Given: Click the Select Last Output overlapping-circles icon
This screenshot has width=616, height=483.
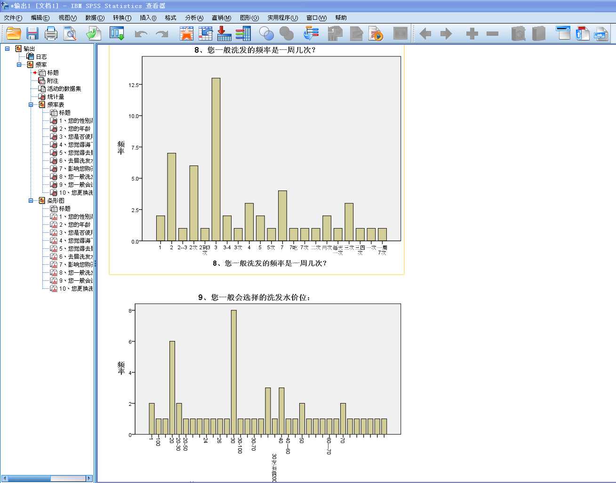Looking at the screenshot, I should (266, 33).
